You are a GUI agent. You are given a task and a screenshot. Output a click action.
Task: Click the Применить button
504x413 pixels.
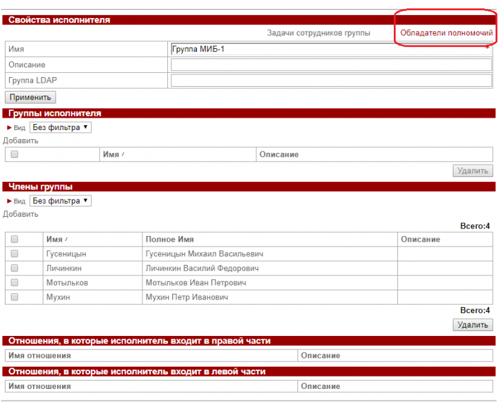[30, 97]
